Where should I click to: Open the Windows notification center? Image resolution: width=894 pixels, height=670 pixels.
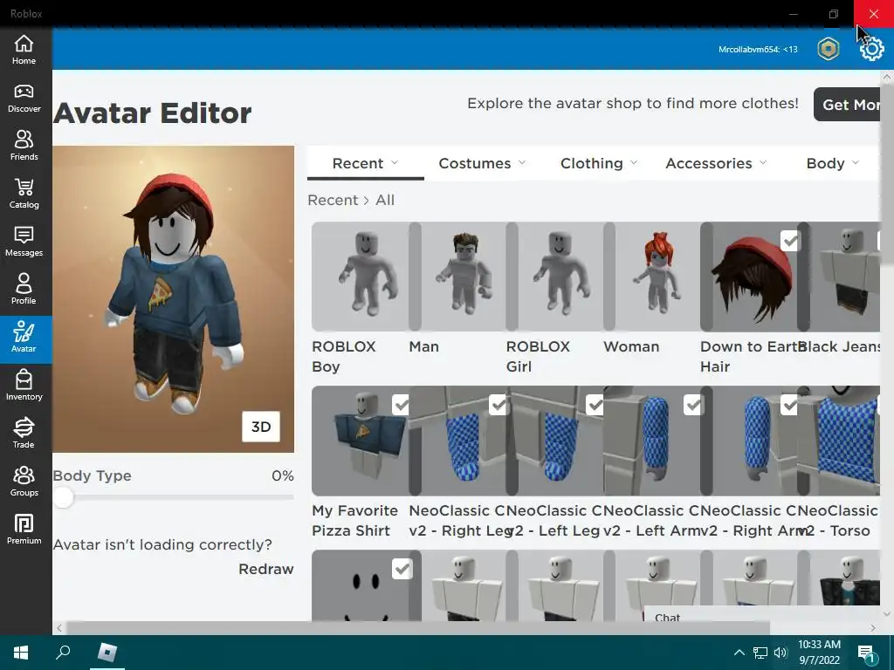pyautogui.click(x=866, y=653)
